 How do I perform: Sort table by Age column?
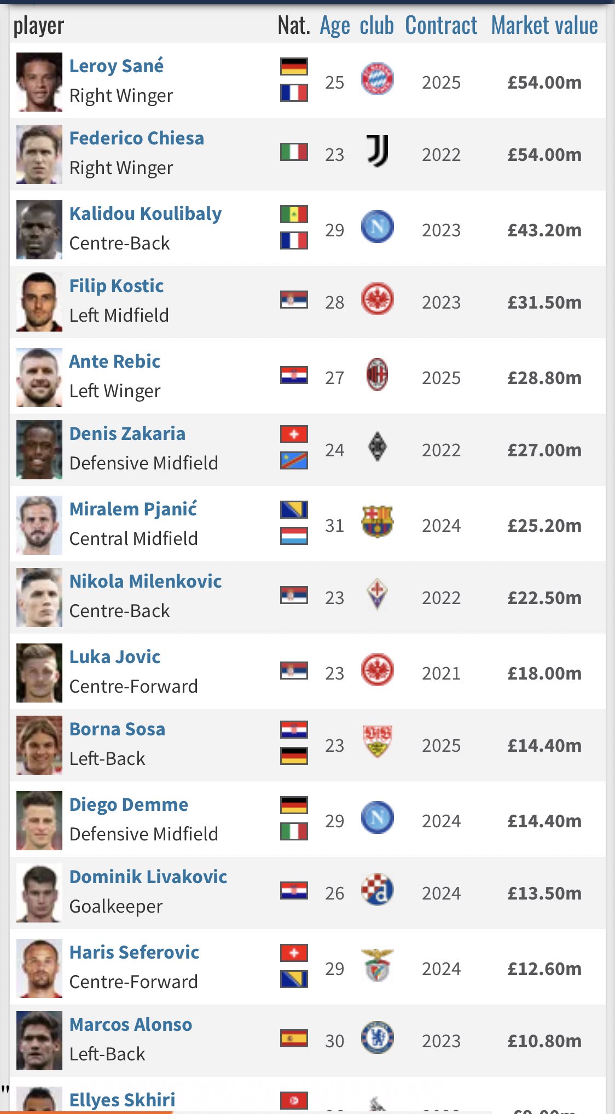[x=335, y=25]
